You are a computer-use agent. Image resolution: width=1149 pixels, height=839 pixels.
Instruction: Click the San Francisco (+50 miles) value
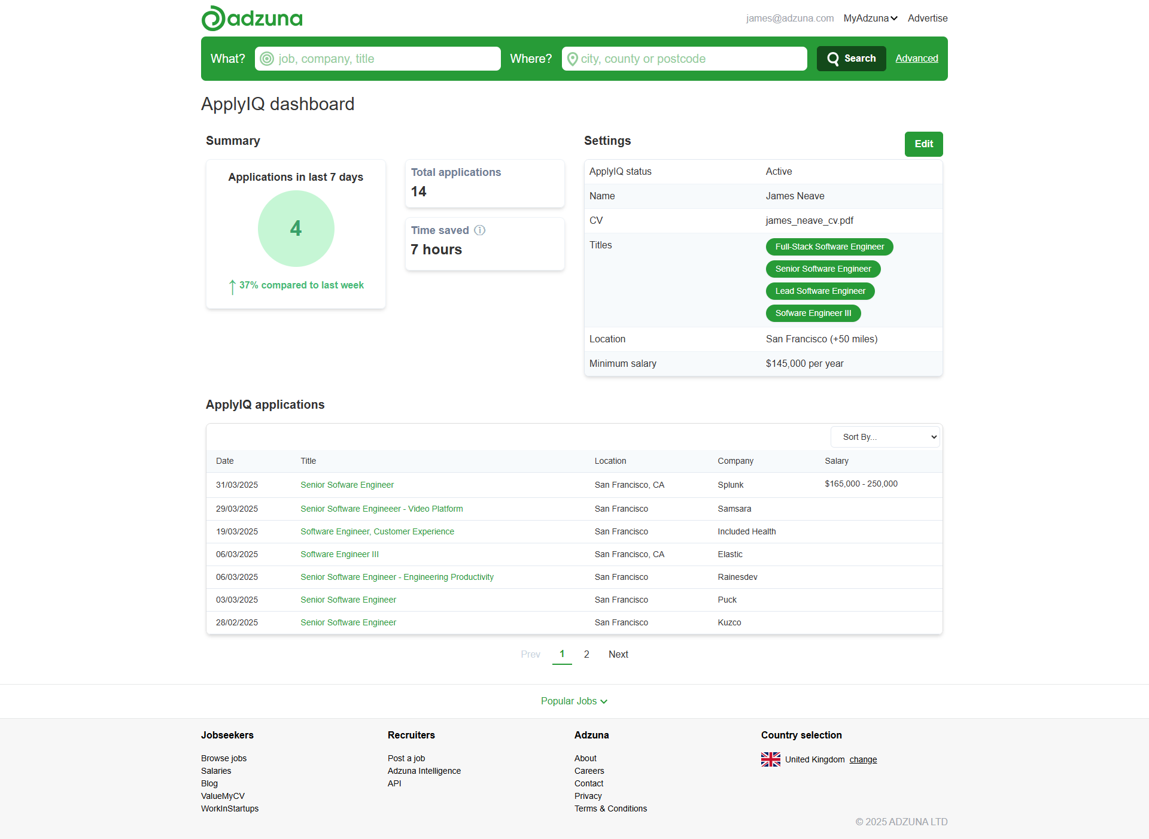(x=822, y=339)
